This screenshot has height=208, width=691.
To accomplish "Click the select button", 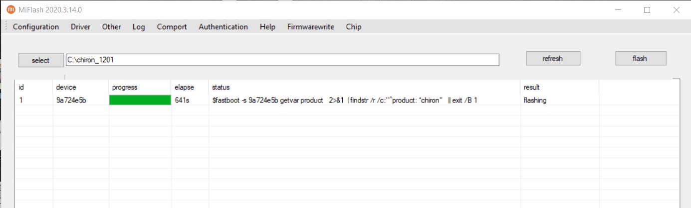I will click(40, 60).
